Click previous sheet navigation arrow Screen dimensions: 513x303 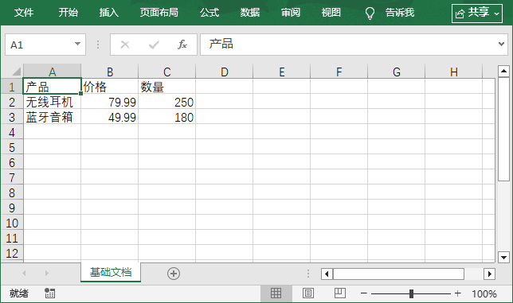[24, 273]
